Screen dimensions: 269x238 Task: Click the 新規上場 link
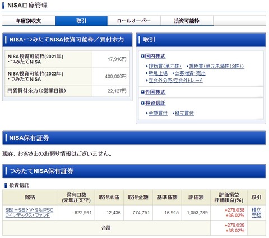point(158,73)
